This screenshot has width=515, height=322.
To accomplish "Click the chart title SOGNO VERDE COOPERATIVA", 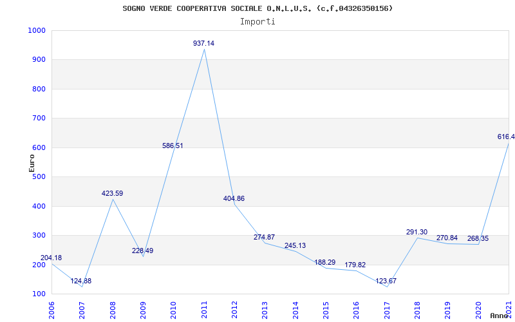I will [257, 8].
